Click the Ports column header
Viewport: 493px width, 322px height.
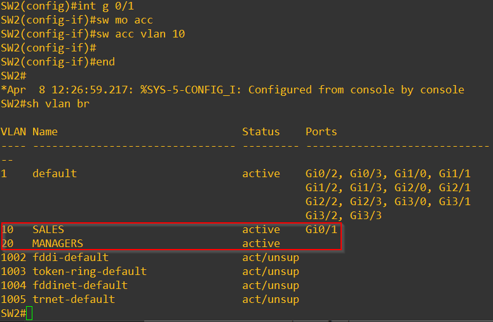[321, 131]
